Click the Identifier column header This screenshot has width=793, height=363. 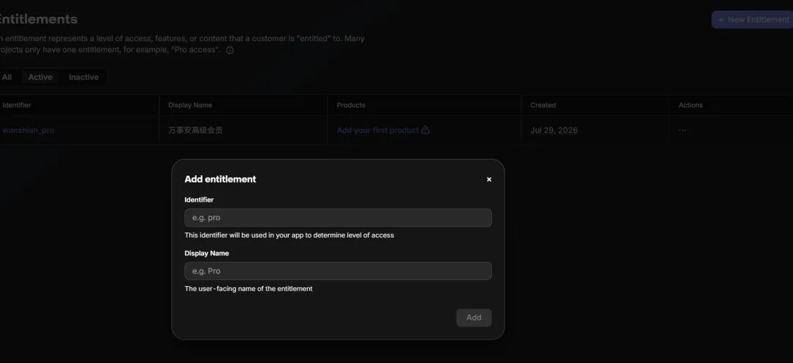click(x=17, y=105)
